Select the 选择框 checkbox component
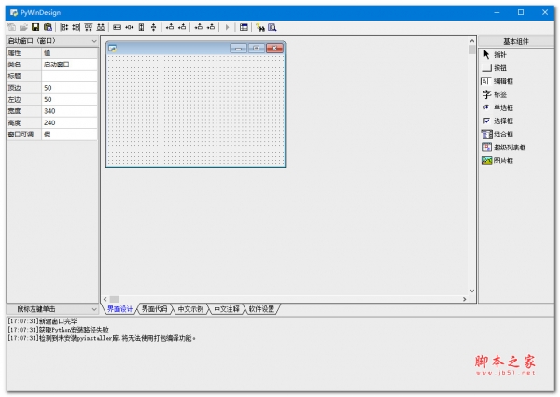This screenshot has width=560, height=397. point(497,121)
